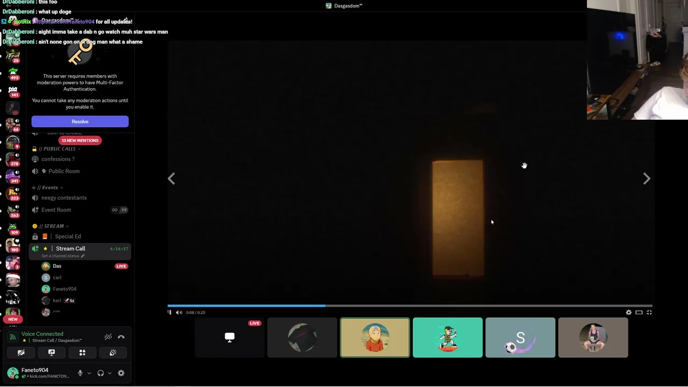Mute the microphone
The width and height of the screenshot is (688, 387).
click(x=80, y=373)
